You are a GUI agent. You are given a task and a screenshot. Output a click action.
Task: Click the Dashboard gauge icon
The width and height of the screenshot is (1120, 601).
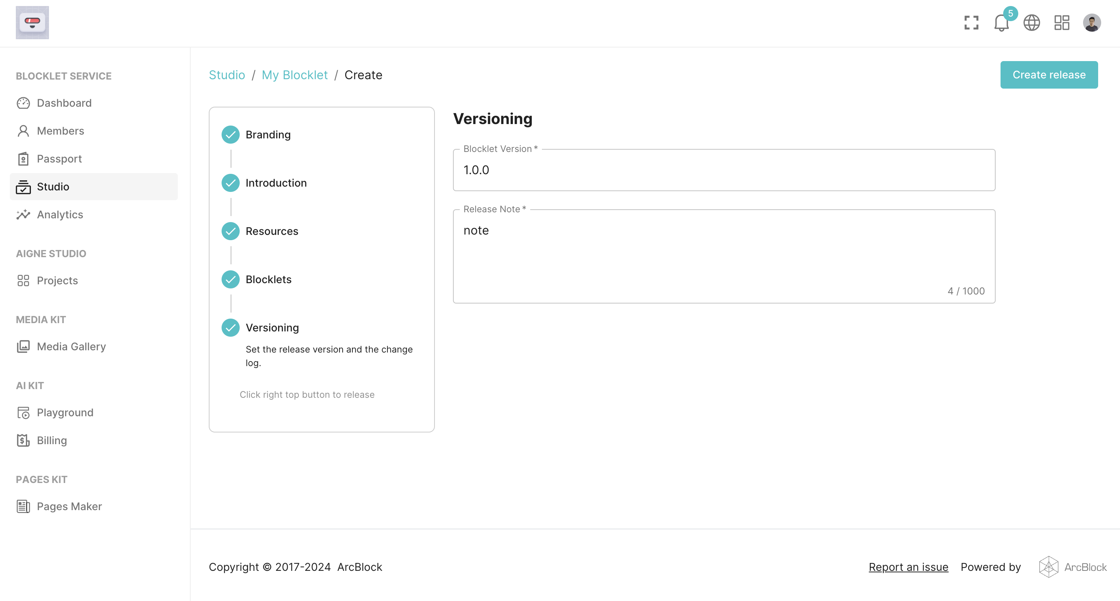click(x=23, y=103)
